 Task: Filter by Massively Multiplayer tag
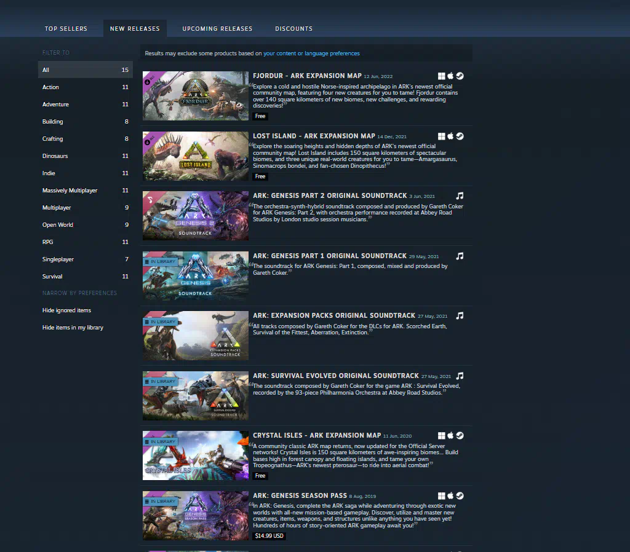[x=85, y=191]
